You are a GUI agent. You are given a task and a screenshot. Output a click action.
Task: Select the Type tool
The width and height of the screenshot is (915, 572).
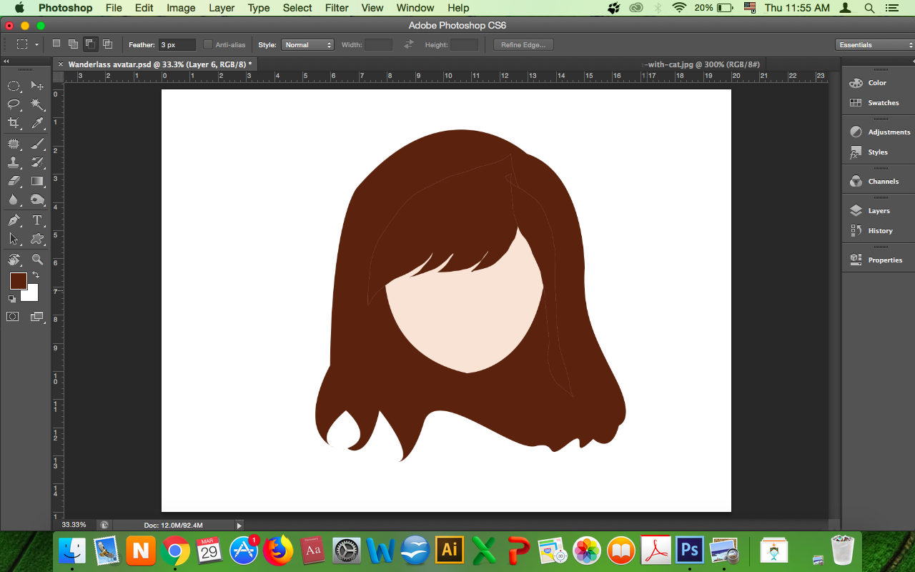[38, 220]
